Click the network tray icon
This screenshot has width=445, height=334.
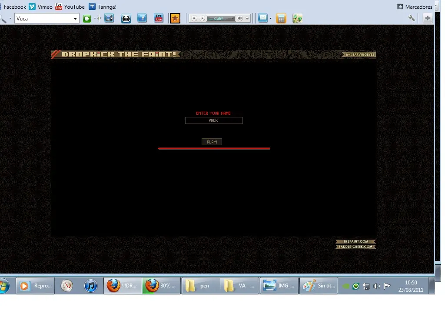click(x=366, y=286)
